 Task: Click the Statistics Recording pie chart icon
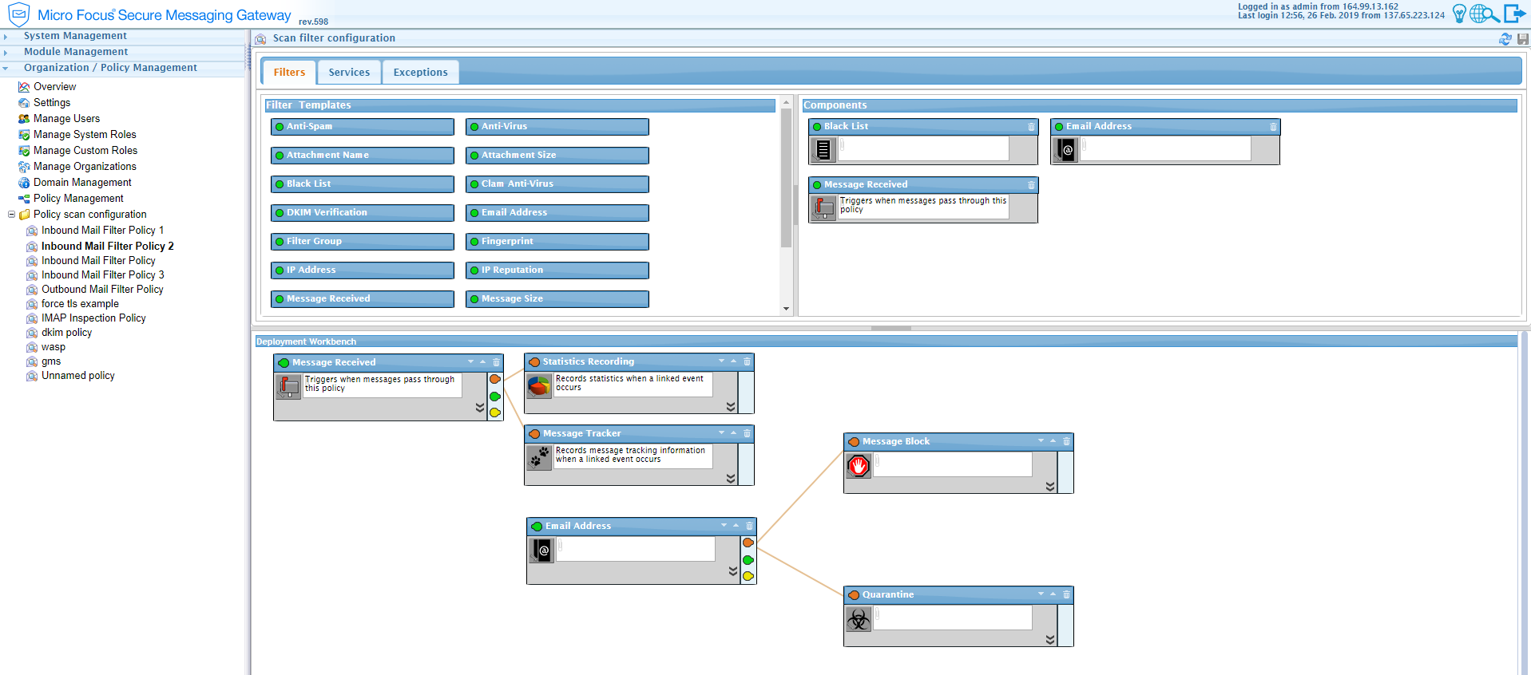pos(539,386)
